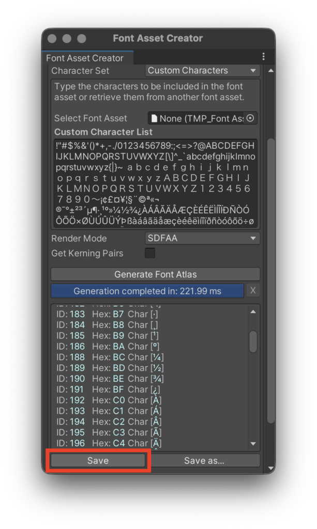The width and height of the screenshot is (317, 529).
Task: Click the Save button
Action: click(98, 461)
